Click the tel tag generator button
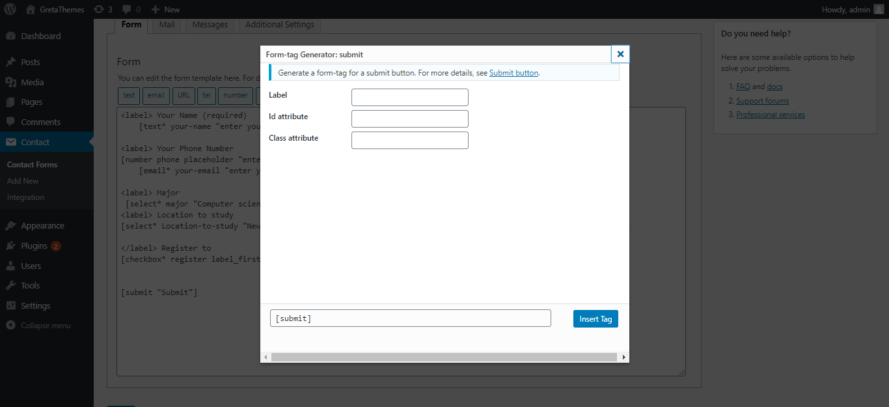This screenshot has height=407, width=889. coord(206,96)
